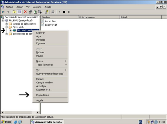Image resolution: width=167 pixels, height=124 pixels.
Task: Sort by the Nombre column header
Action: coord(59,17)
